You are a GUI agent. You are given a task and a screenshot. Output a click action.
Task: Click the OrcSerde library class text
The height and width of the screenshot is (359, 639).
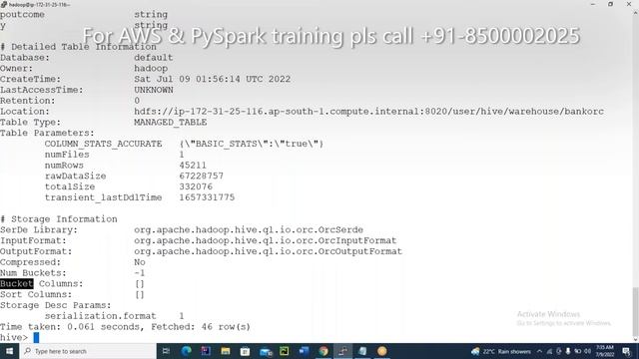(249, 230)
